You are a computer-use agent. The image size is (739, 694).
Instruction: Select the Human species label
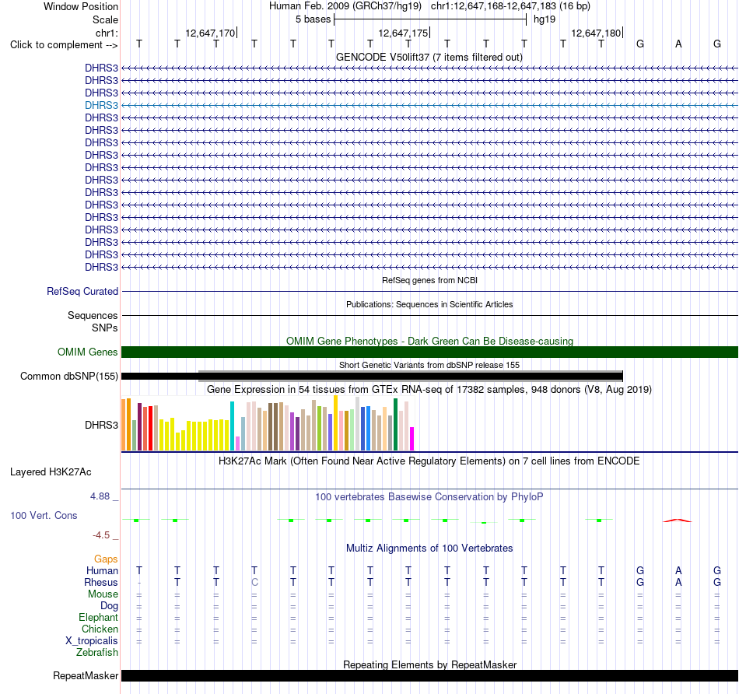(102, 571)
